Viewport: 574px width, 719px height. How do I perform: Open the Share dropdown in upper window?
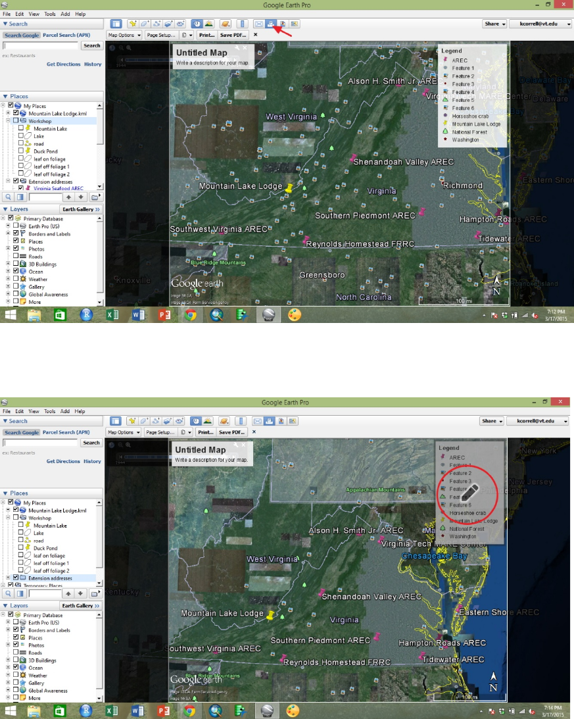(494, 24)
